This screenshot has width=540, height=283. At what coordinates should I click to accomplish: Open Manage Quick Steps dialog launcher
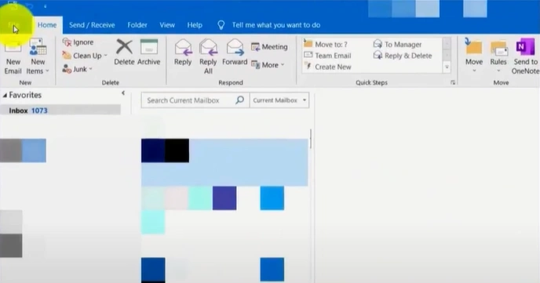pos(453,82)
